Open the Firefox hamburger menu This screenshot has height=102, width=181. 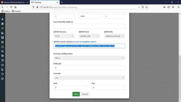point(178,7)
